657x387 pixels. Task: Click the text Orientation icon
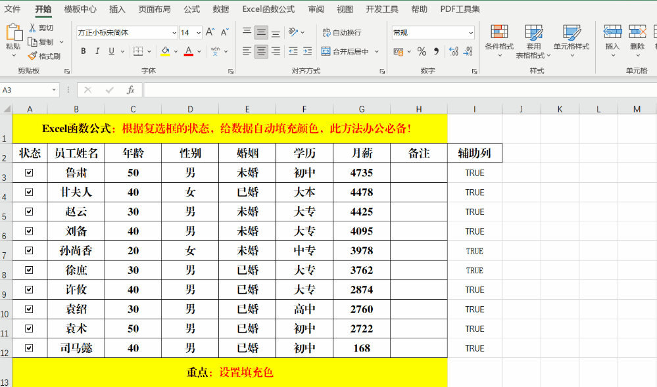pyautogui.click(x=293, y=32)
